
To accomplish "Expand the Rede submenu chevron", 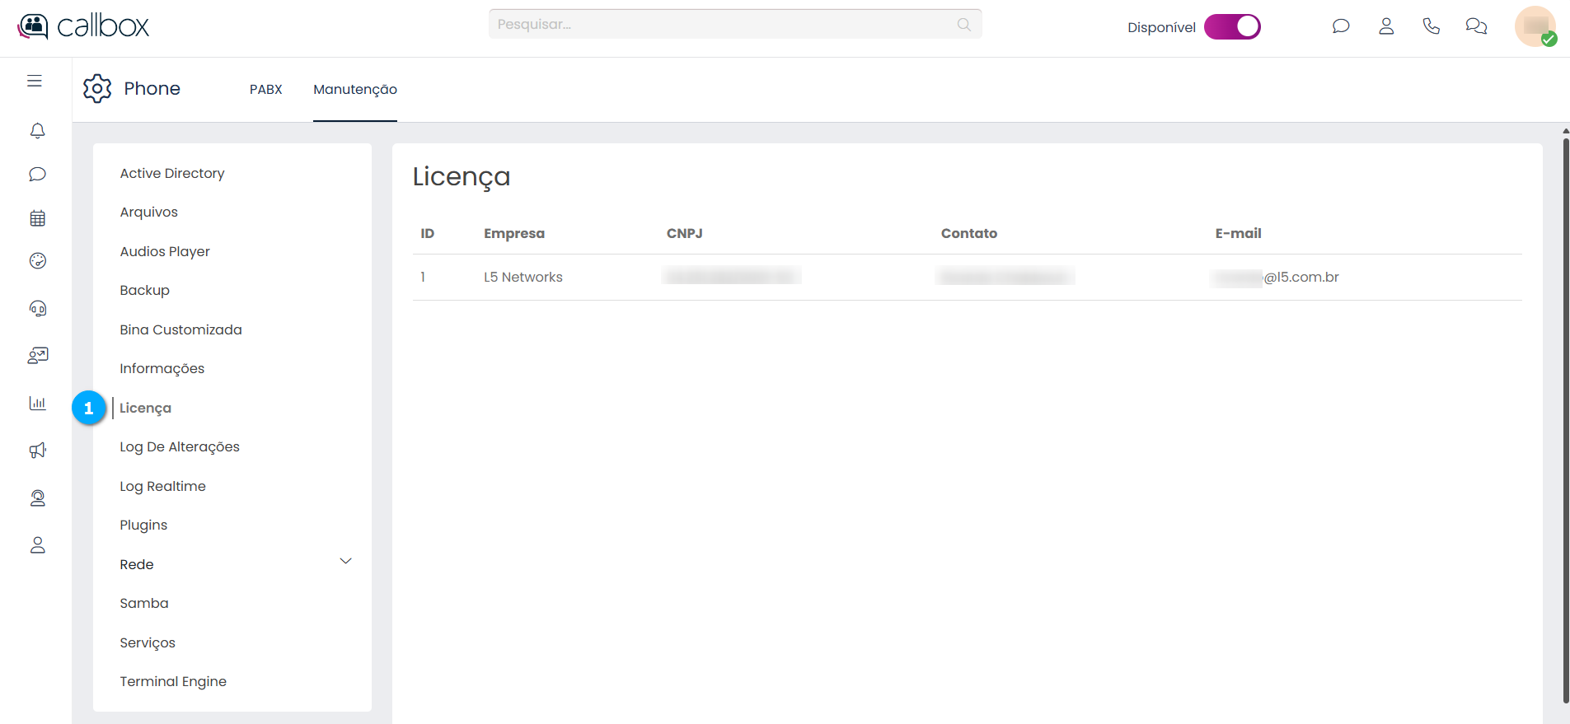I will [345, 561].
